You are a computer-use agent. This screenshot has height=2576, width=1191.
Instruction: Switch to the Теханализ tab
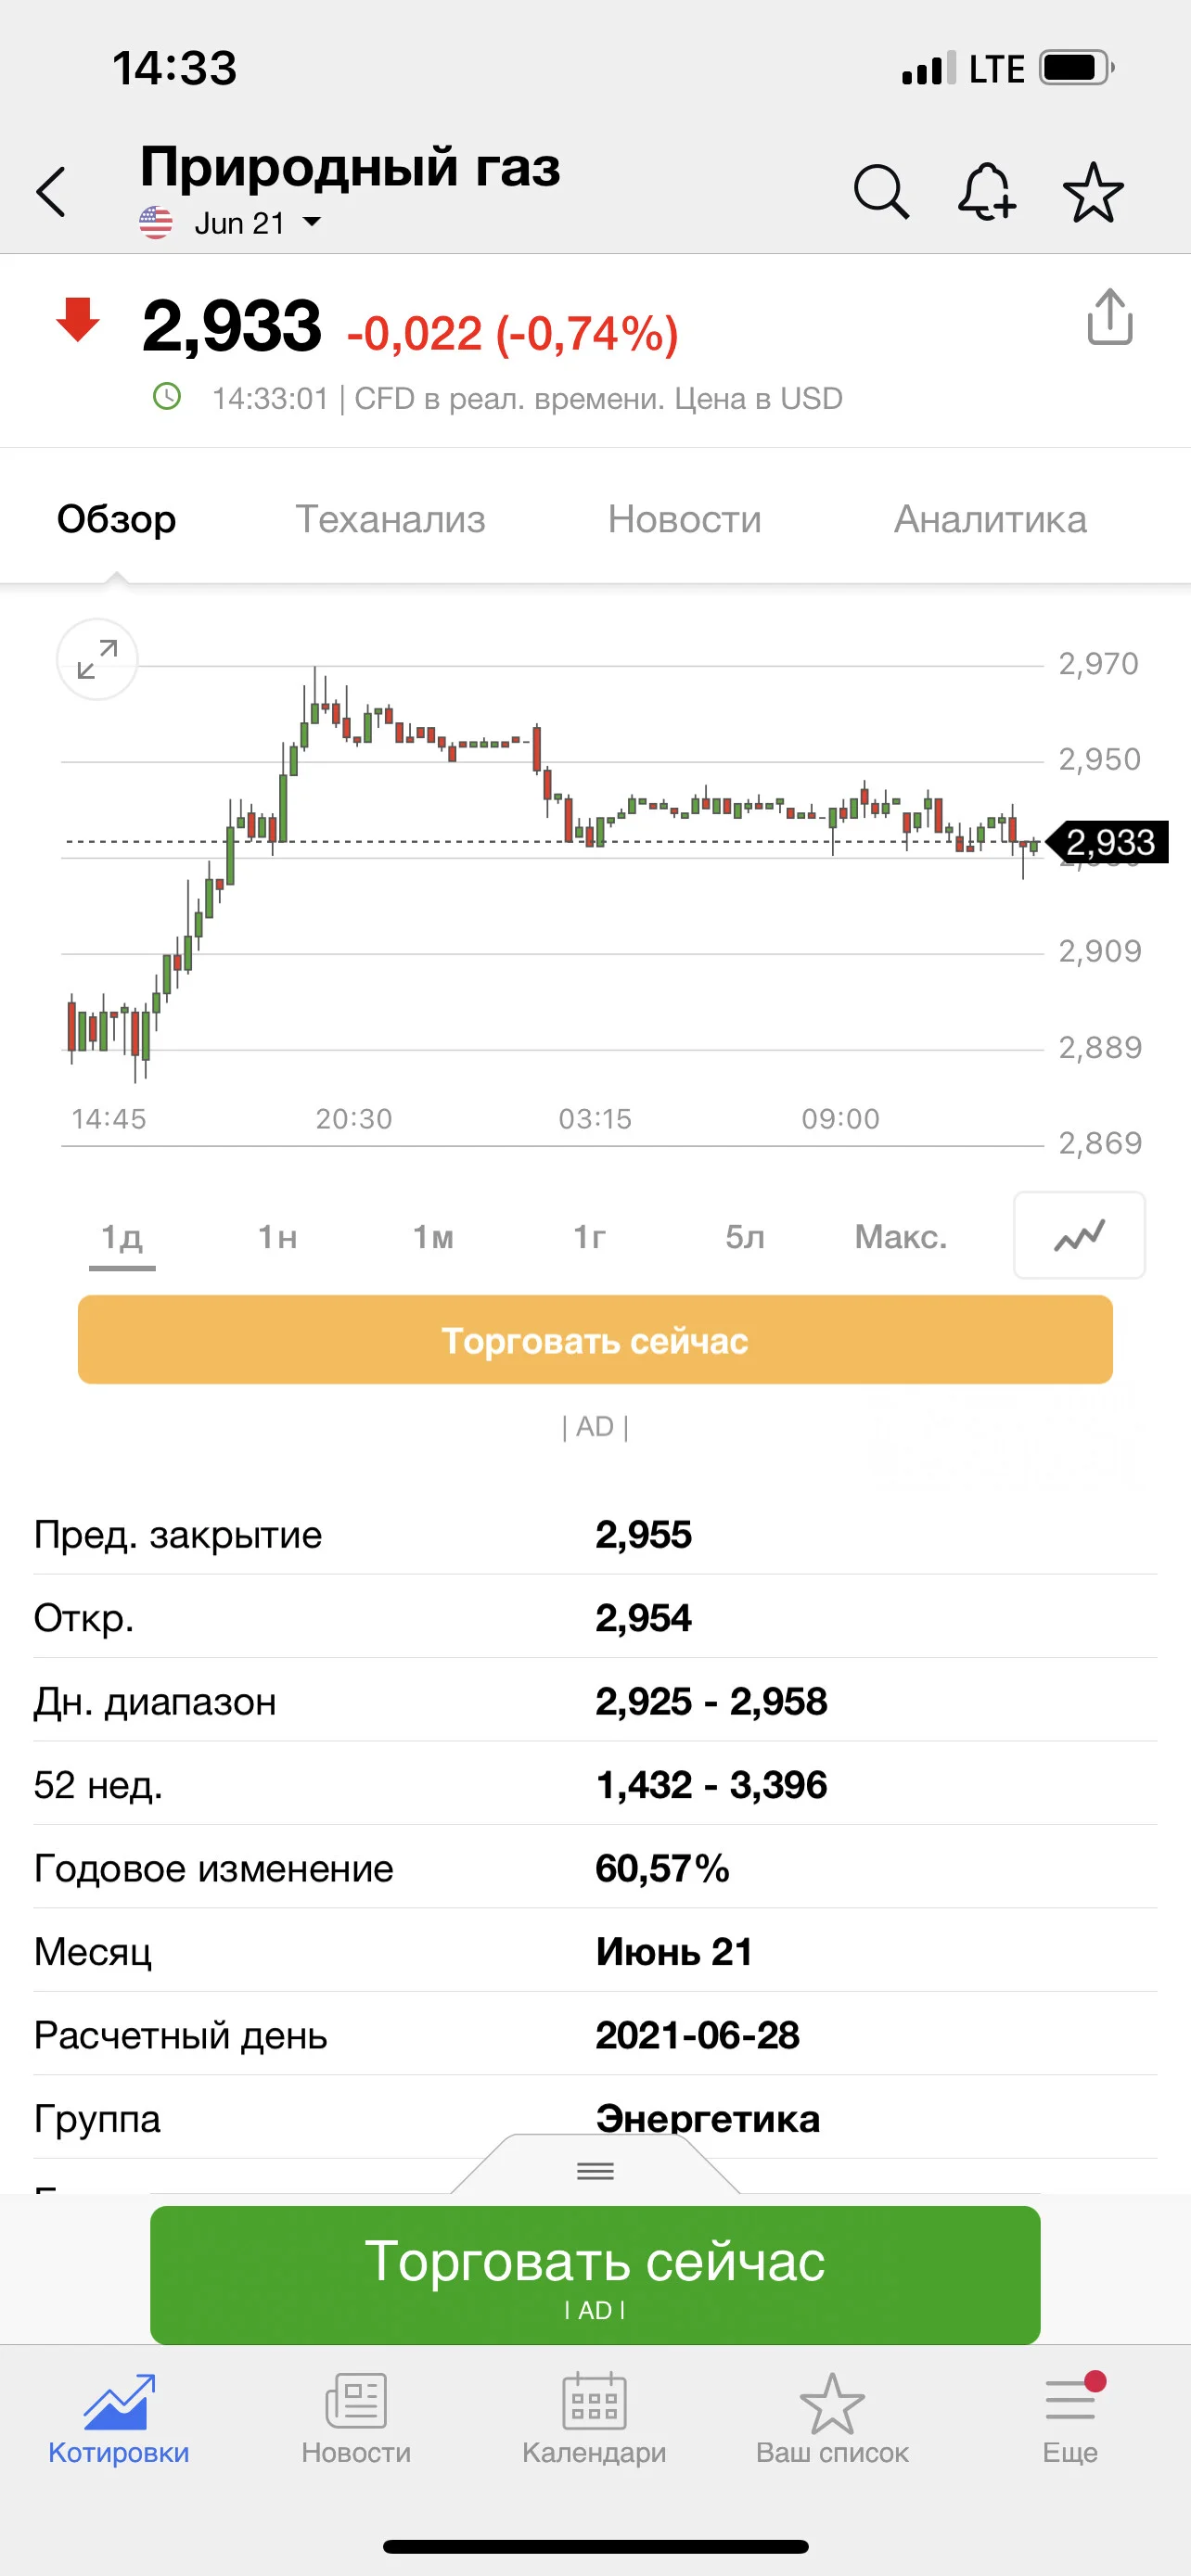click(390, 519)
